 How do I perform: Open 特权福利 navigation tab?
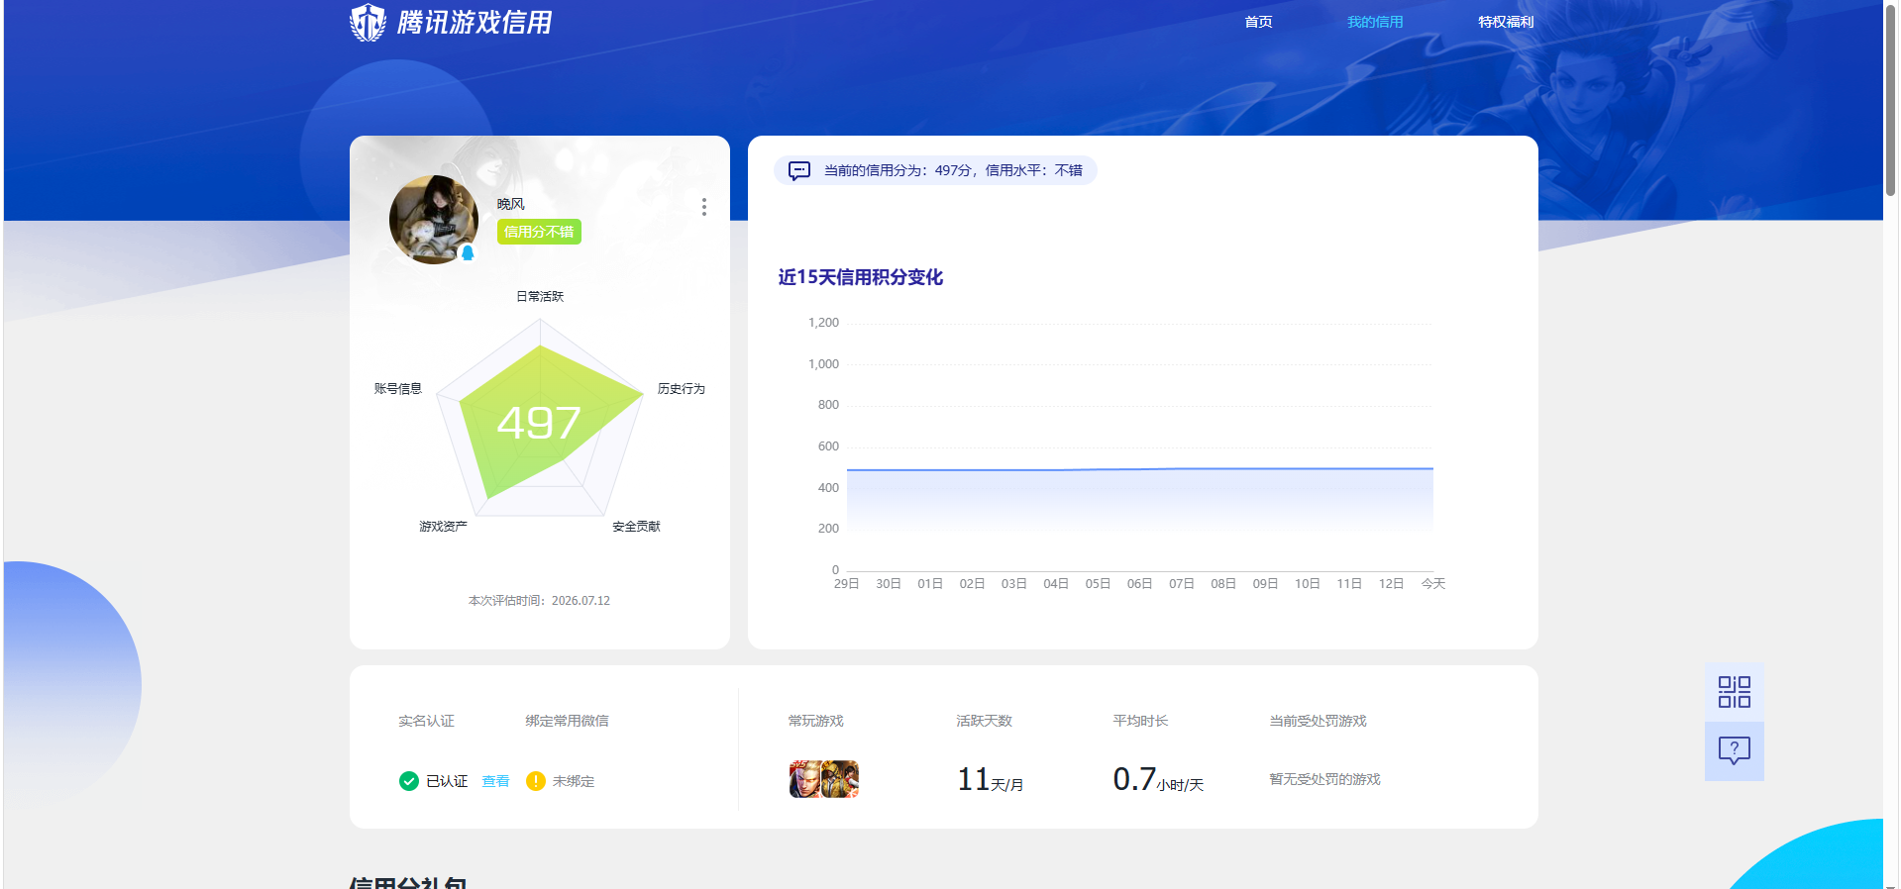tap(1506, 22)
